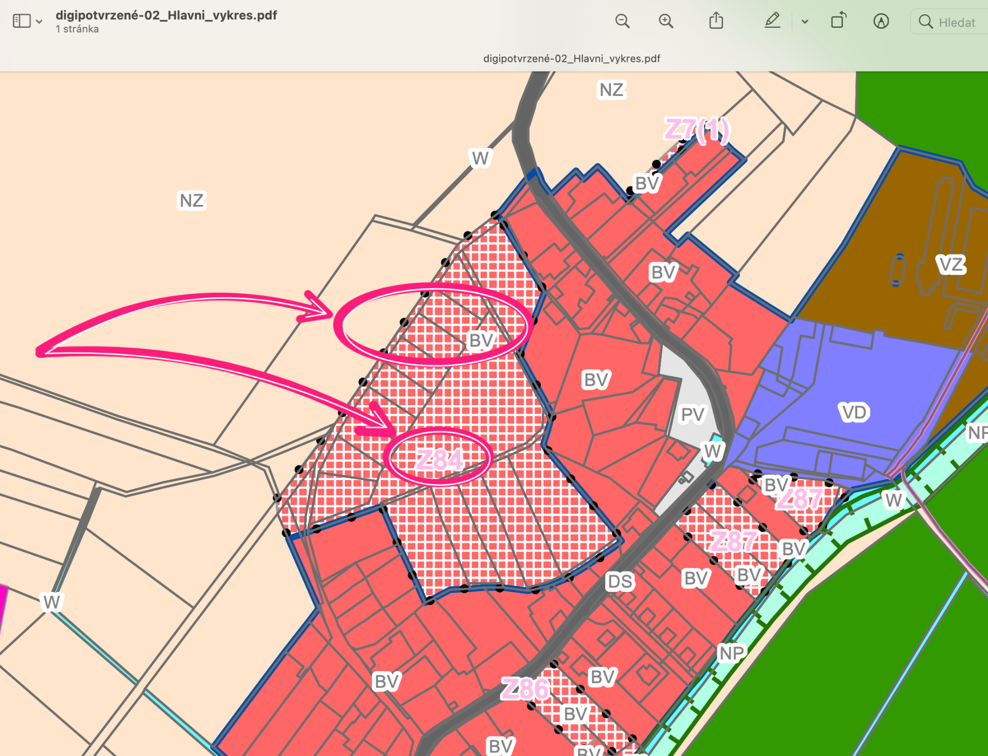Expand sidebar view options chevron

pyautogui.click(x=39, y=22)
